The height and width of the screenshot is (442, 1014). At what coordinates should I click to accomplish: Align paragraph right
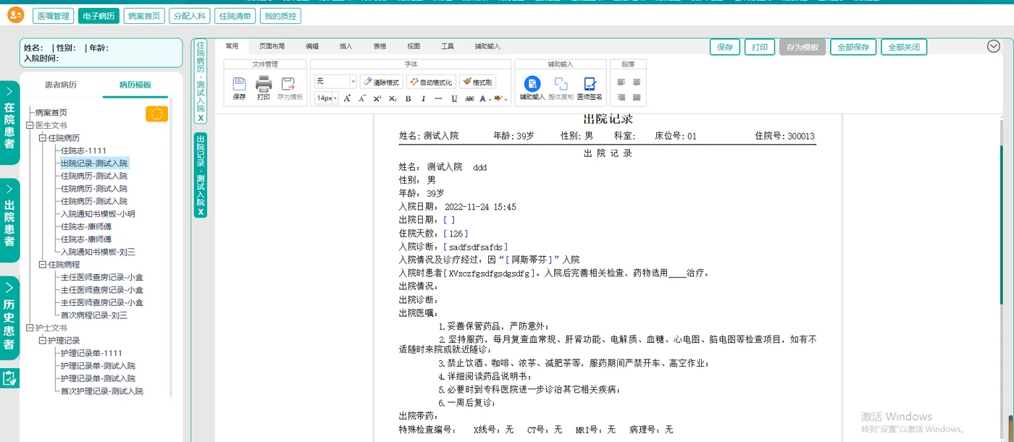tap(621, 97)
